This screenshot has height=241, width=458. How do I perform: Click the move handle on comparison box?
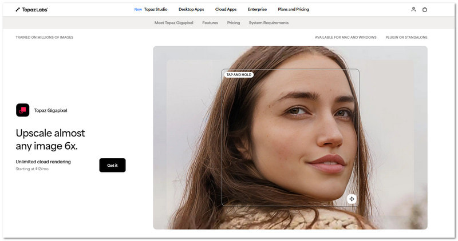[x=352, y=199]
